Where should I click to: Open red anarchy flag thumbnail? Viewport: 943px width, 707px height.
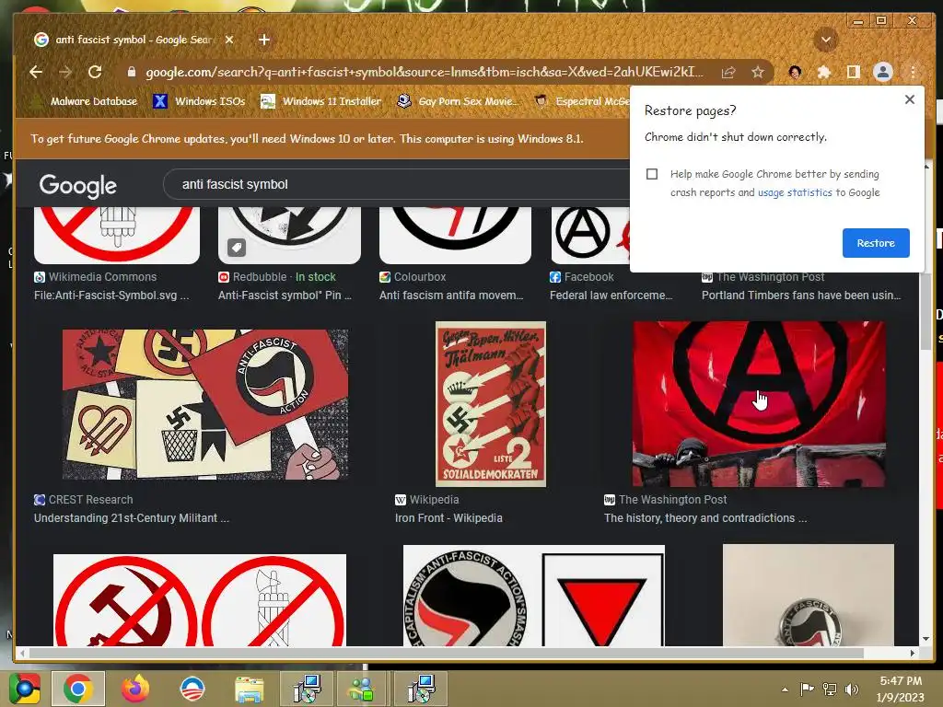coord(759,404)
